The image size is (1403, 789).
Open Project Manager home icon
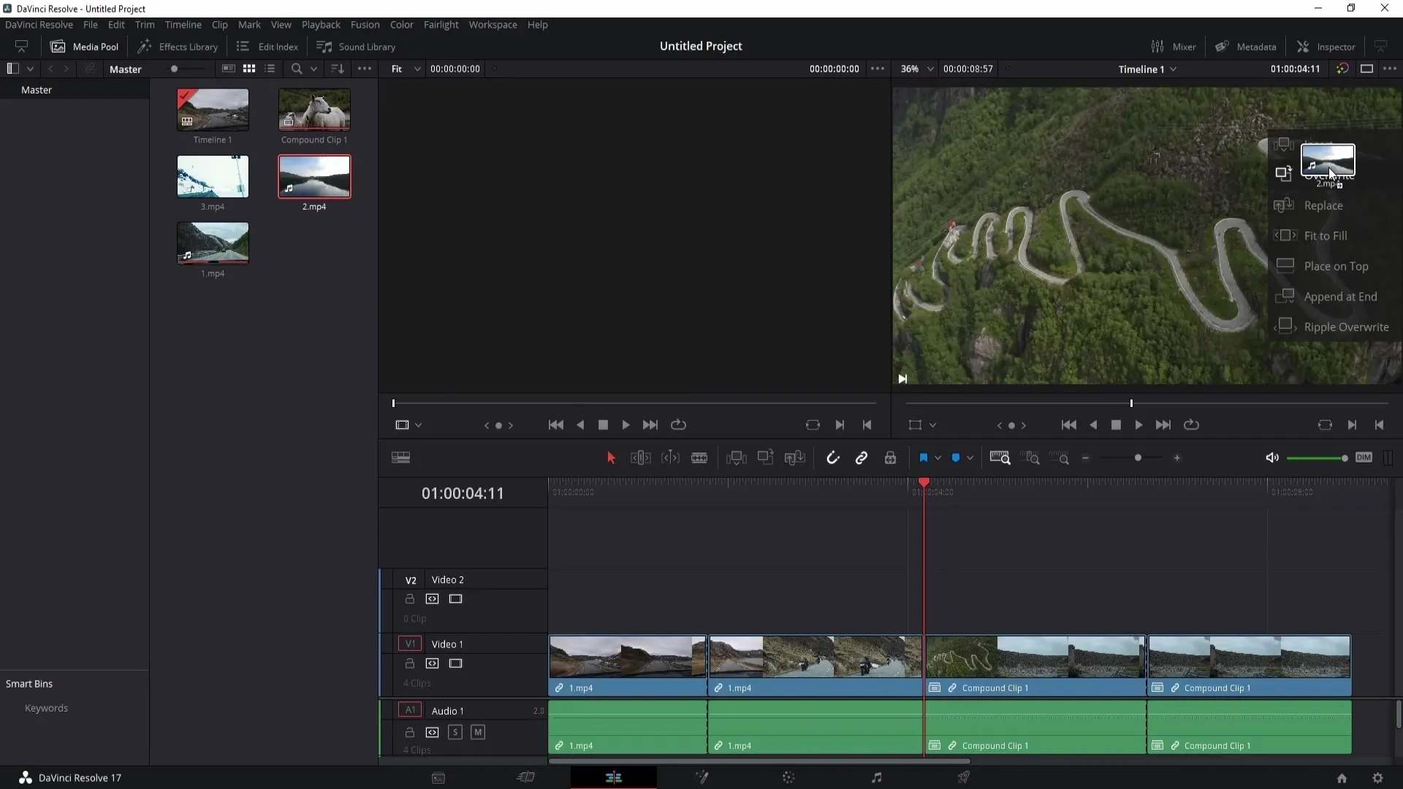click(x=1342, y=778)
